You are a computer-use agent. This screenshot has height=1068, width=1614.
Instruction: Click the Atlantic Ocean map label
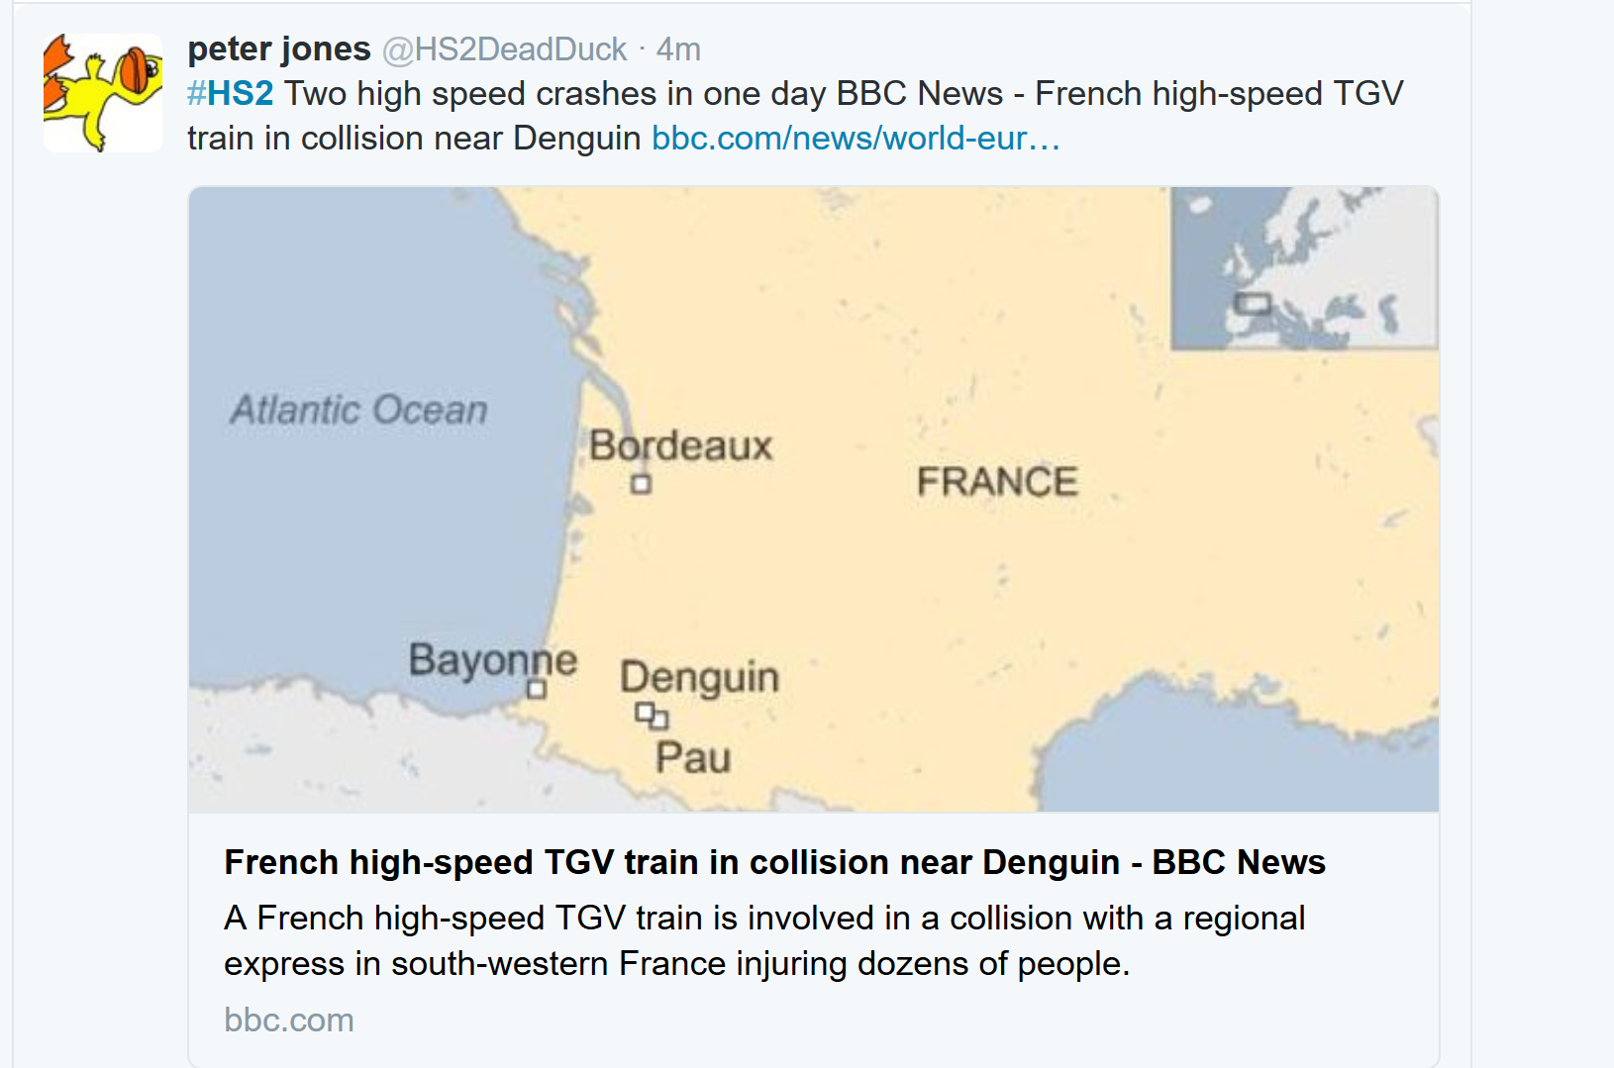358,409
